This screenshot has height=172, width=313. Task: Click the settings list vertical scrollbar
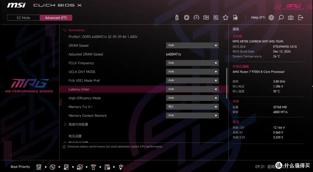coord(227,83)
